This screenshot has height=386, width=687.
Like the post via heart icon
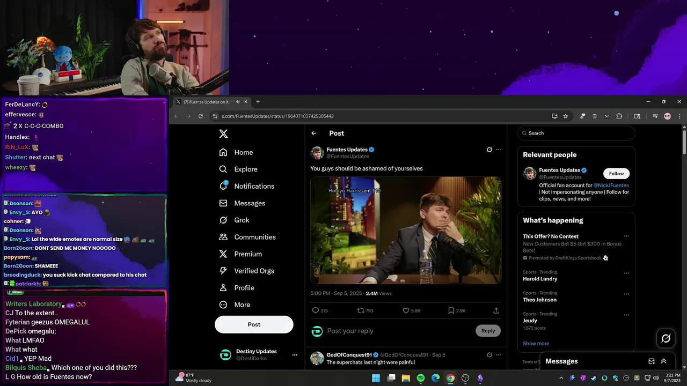pos(406,310)
